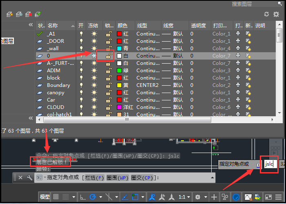Click the 线宽 column header
This screenshot has width=286, height=204.
coord(175,26)
